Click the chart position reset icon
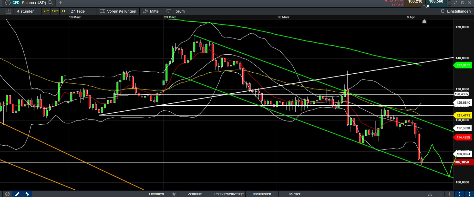Image resolution: width=474 pixels, height=197 pixels. click(430, 194)
